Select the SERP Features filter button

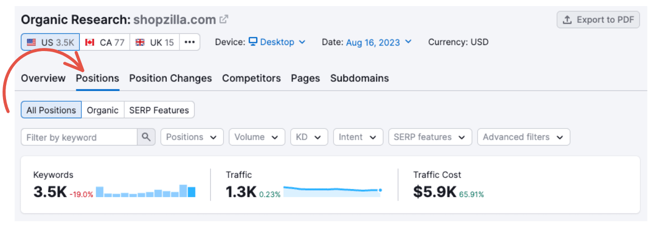click(159, 110)
